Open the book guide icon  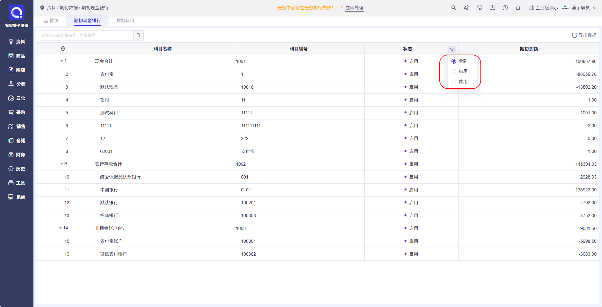point(492,8)
